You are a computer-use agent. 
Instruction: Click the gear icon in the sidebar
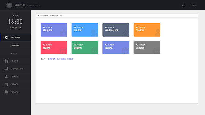pos(6,37)
